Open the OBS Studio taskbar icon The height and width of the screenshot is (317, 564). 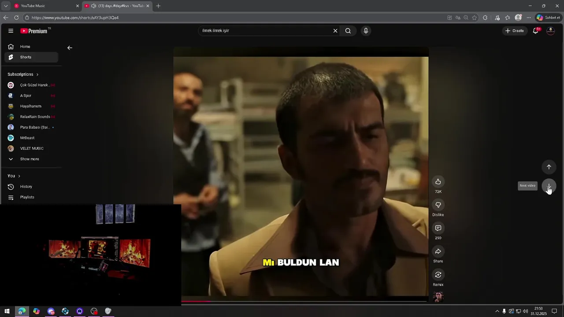(94, 311)
